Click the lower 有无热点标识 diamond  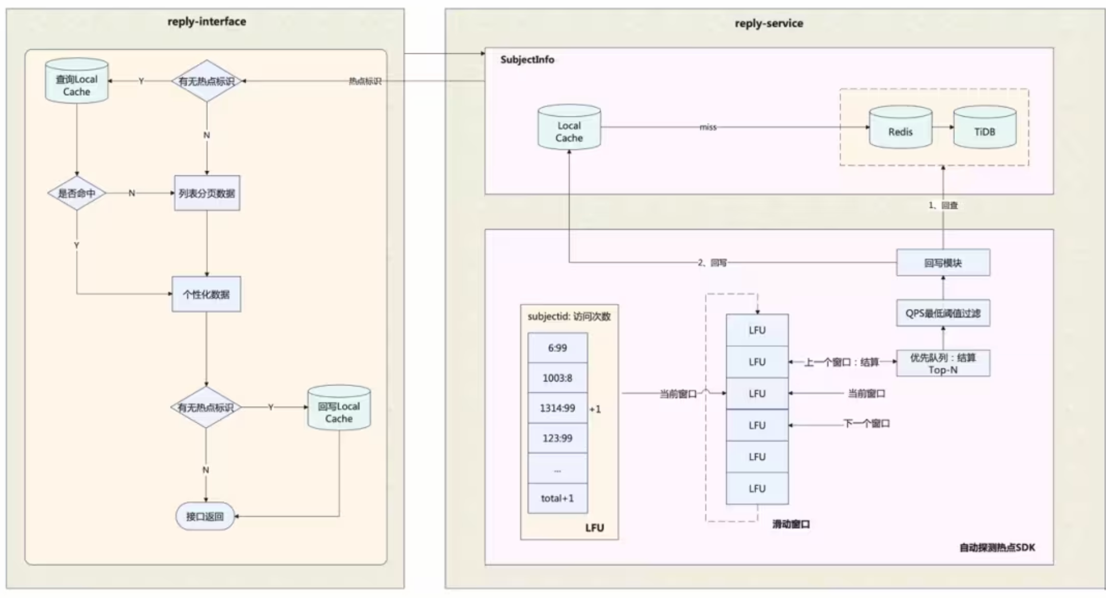[206, 407]
